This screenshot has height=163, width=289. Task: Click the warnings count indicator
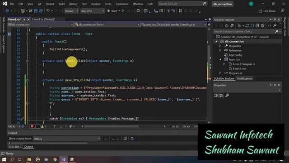tap(44, 126)
